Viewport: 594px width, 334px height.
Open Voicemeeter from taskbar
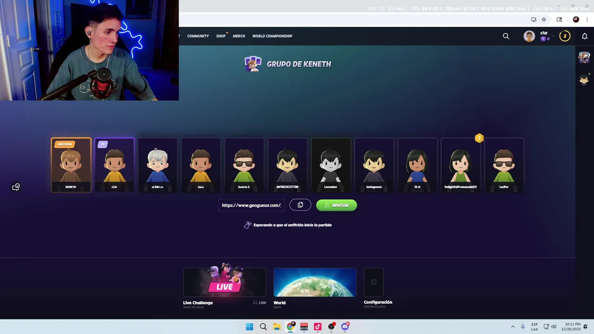[x=304, y=327]
